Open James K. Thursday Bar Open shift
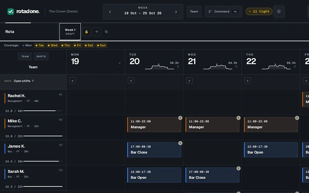The image size is (309, 193). (x=271, y=150)
